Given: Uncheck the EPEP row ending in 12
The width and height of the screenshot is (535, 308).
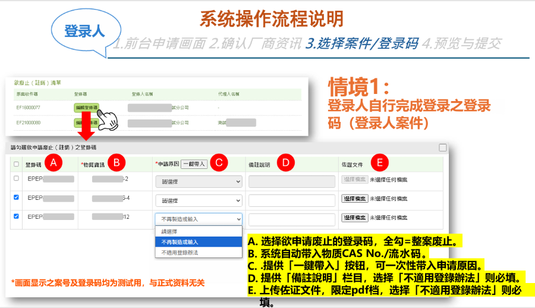Looking at the screenshot, I should 16,216.
